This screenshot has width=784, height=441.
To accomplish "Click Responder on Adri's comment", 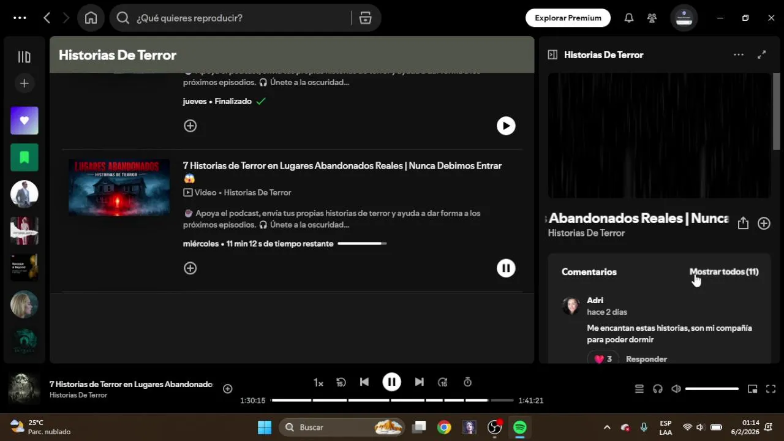I will point(646,359).
